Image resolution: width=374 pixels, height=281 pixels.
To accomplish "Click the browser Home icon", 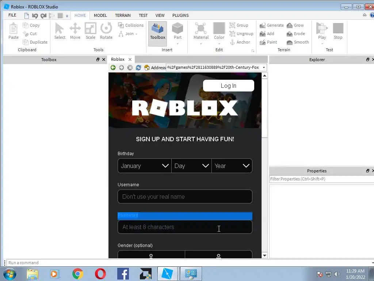I will pos(147,68).
